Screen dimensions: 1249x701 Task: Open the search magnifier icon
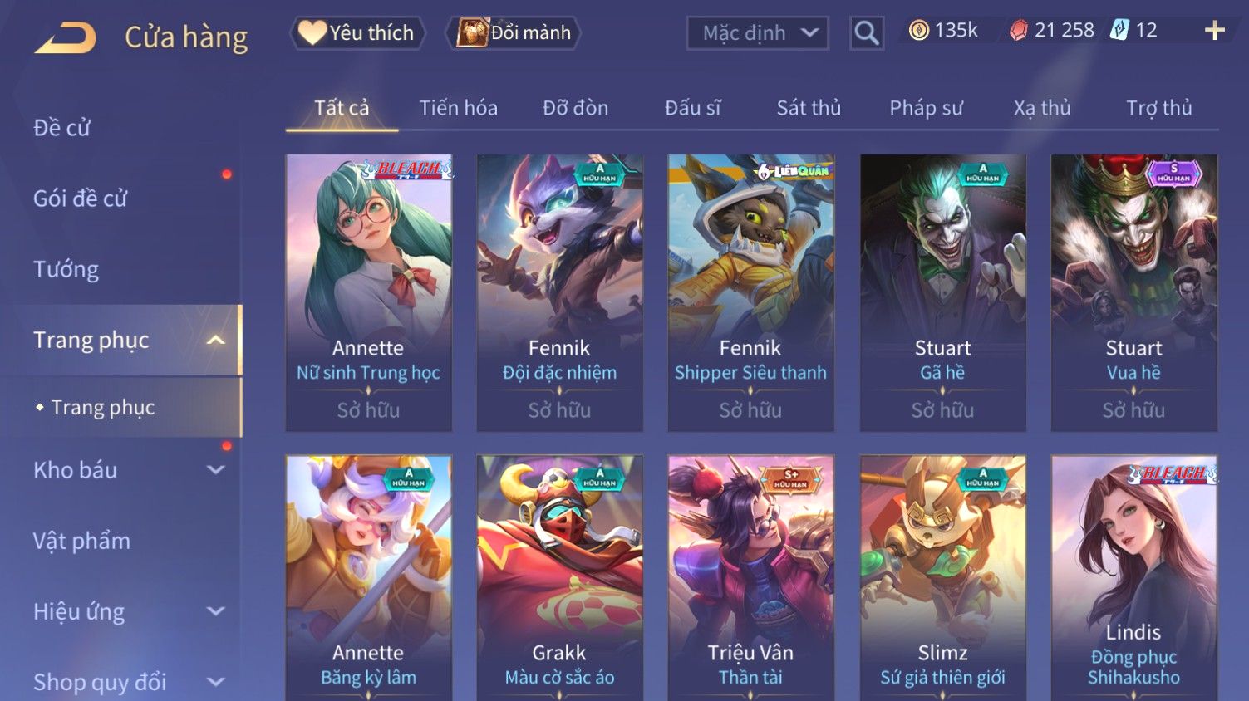pyautogui.click(x=866, y=33)
